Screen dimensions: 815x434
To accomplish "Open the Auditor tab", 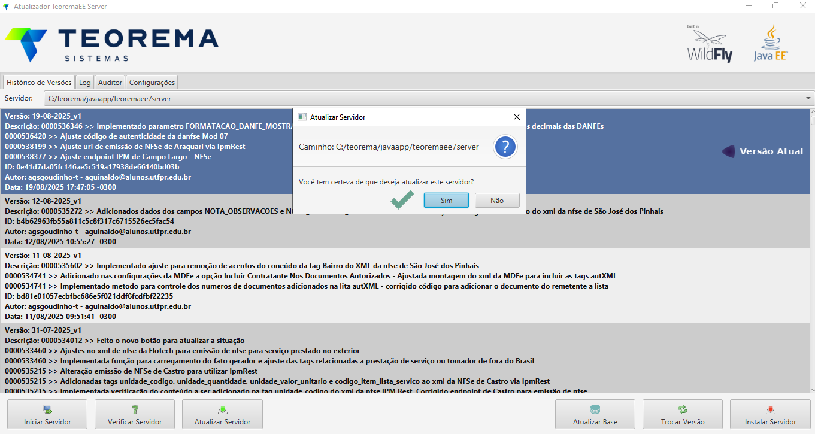I will pyautogui.click(x=110, y=82).
